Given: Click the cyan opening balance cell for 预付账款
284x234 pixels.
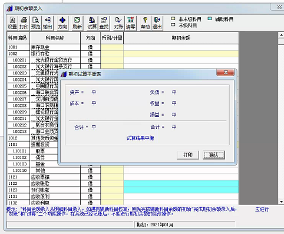Looking at the screenshot, I should [x=181, y=190].
